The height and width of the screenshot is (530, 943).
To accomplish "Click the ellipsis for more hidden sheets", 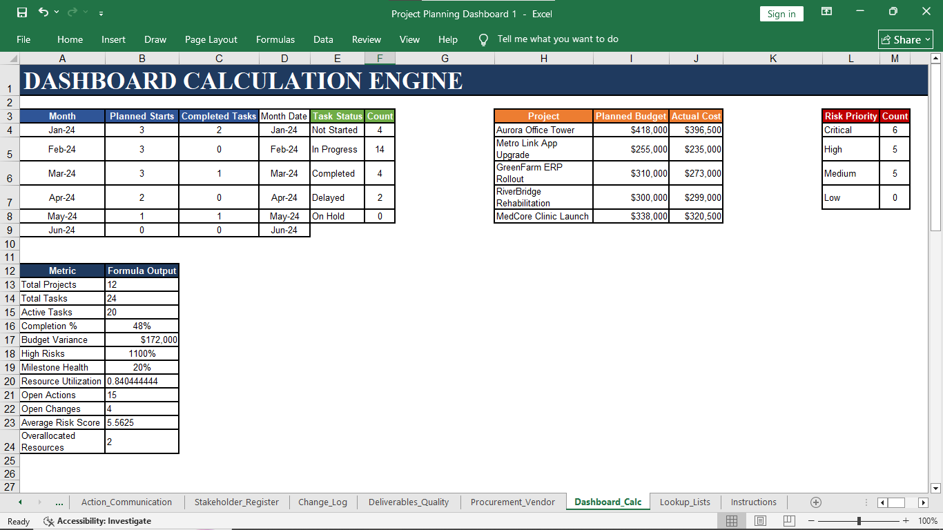I will pos(59,502).
